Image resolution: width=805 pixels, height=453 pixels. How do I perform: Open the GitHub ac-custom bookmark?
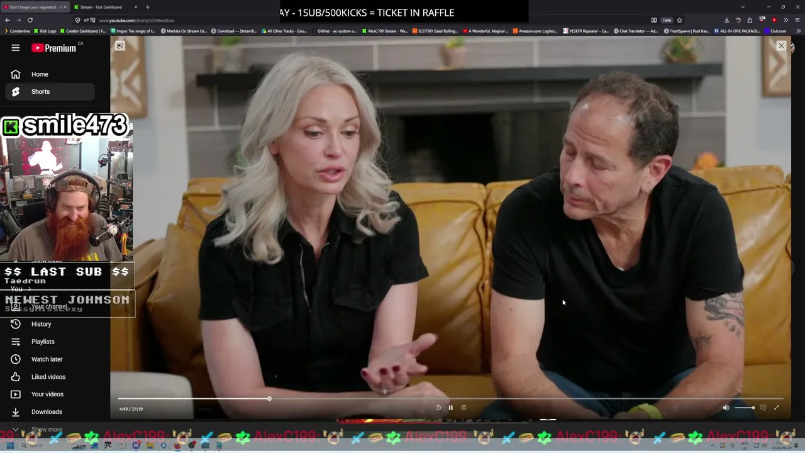click(334, 31)
